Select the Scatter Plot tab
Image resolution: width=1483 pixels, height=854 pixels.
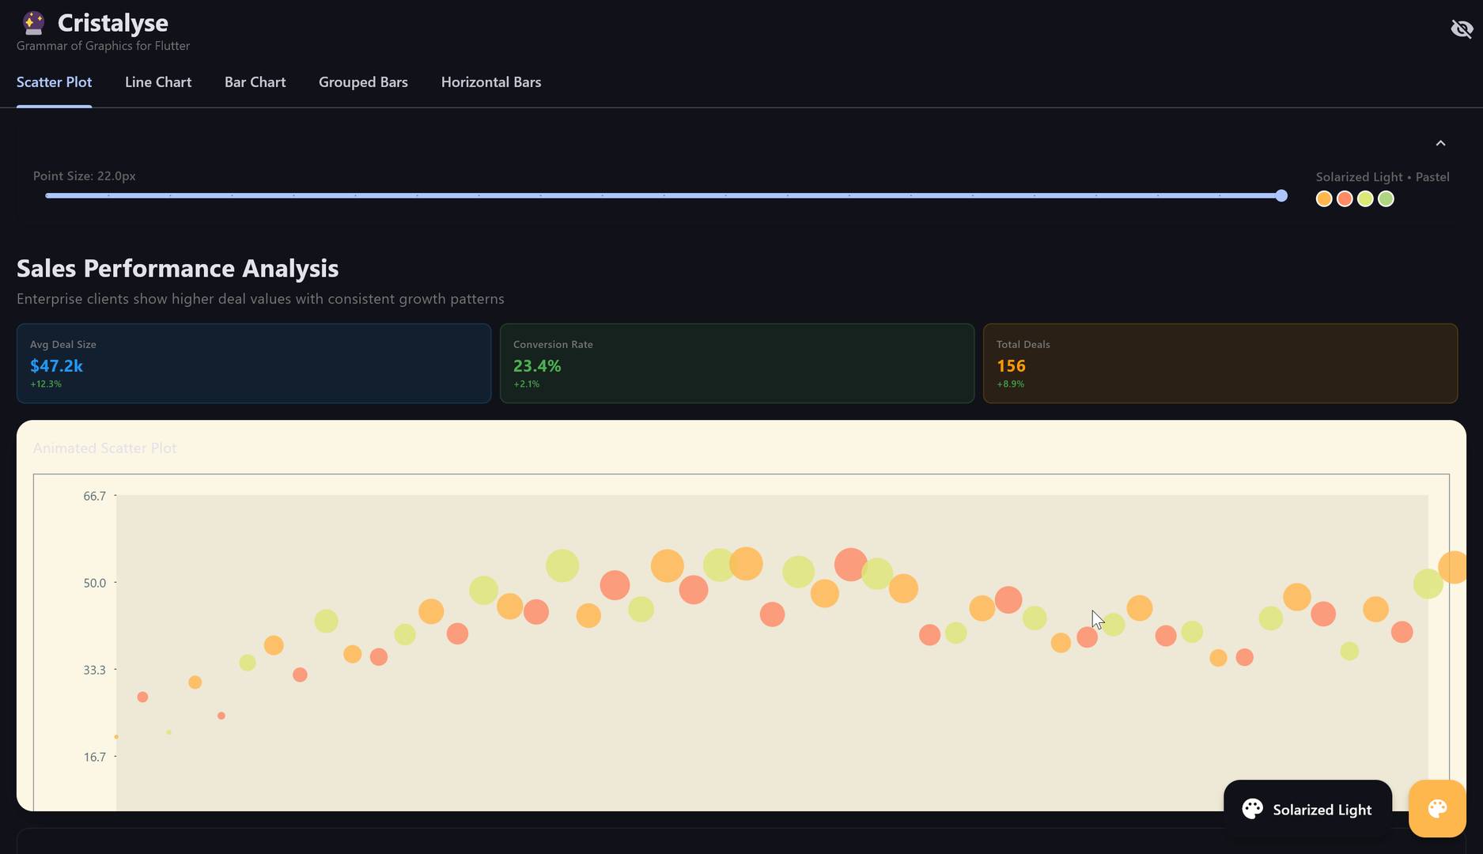click(x=54, y=82)
